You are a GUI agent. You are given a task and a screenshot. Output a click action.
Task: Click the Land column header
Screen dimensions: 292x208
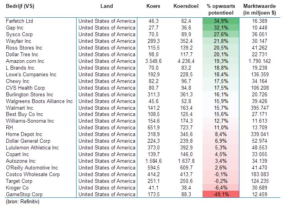[106, 6]
